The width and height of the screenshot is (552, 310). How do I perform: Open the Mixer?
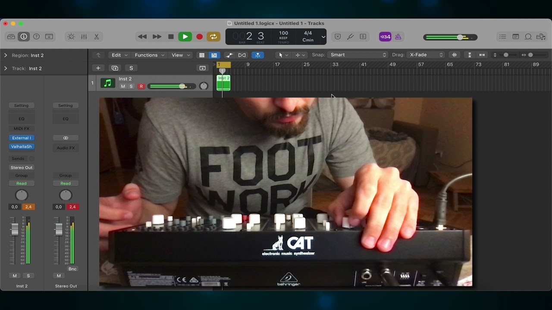click(84, 37)
